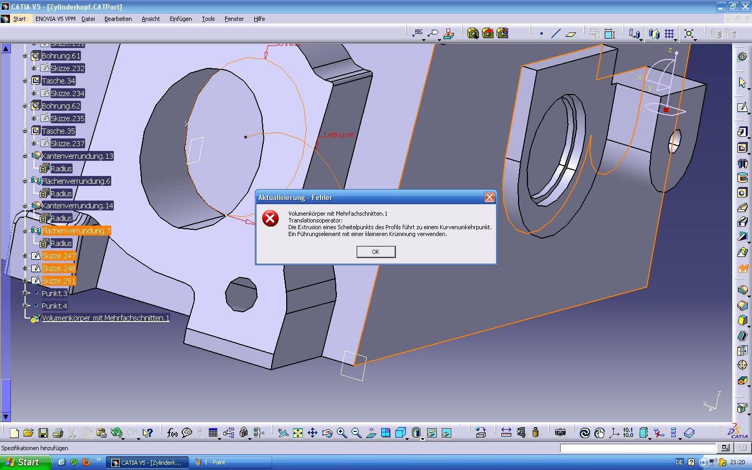Click the Update All spiral icon
The height and width of the screenshot is (470, 752).
[585, 433]
